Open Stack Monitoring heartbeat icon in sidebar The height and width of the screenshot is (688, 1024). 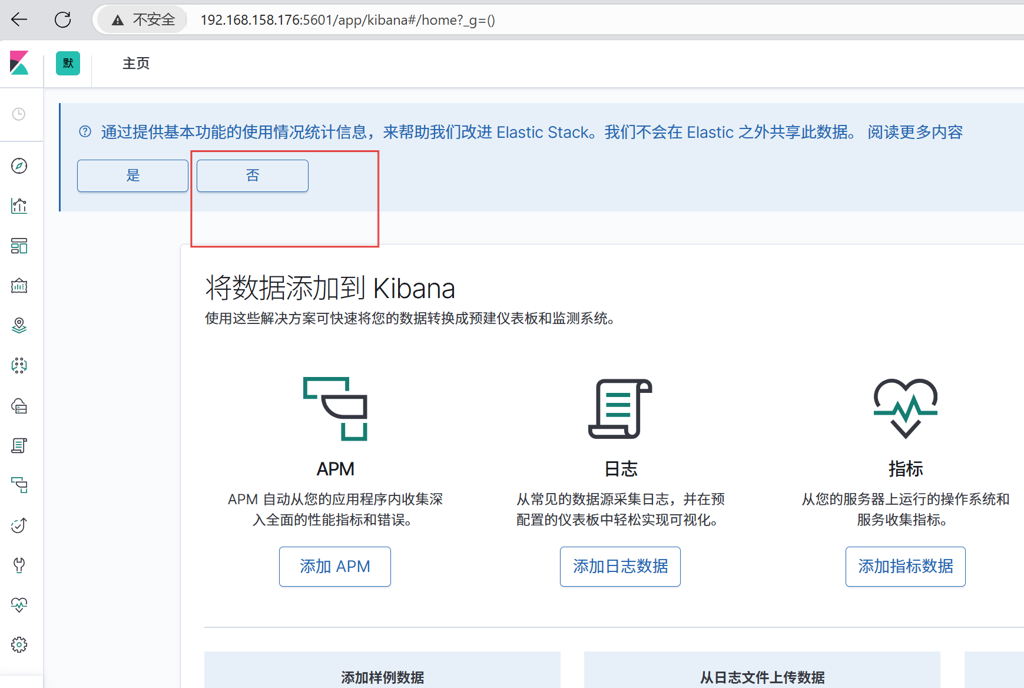coord(19,605)
